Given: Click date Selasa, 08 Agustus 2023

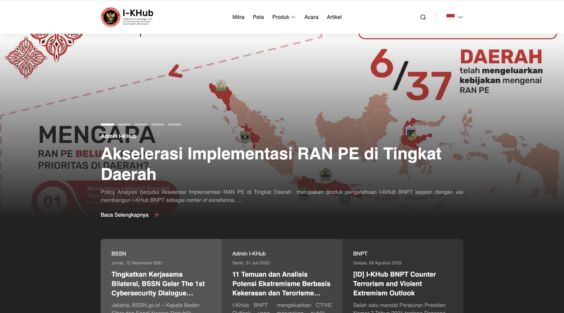Looking at the screenshot, I should click(377, 263).
